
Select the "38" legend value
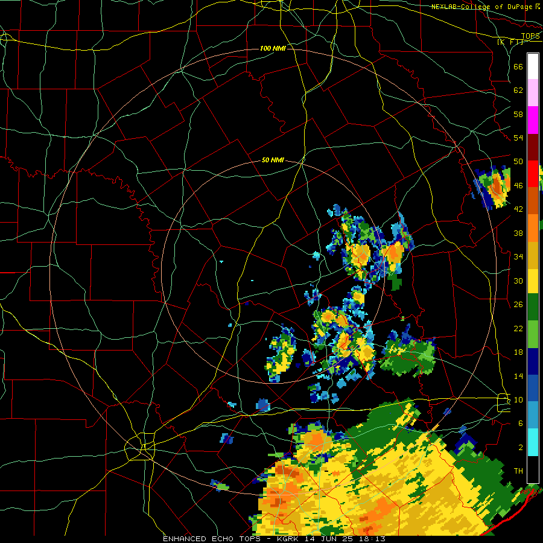click(x=518, y=233)
